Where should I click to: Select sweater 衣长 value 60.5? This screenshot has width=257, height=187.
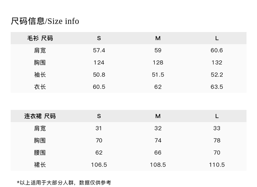pyautogui.click(x=99, y=87)
